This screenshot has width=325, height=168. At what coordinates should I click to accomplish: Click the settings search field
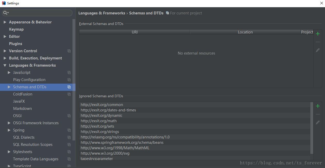[37, 13]
